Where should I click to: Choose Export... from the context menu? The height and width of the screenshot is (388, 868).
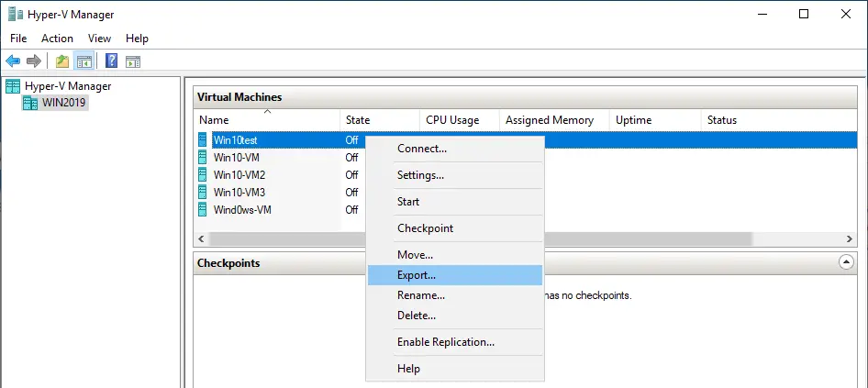coord(455,275)
